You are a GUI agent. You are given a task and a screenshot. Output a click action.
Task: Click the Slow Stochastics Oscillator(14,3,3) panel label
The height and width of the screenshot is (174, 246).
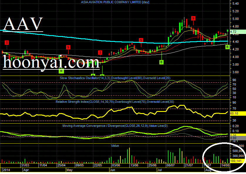click(x=115, y=78)
